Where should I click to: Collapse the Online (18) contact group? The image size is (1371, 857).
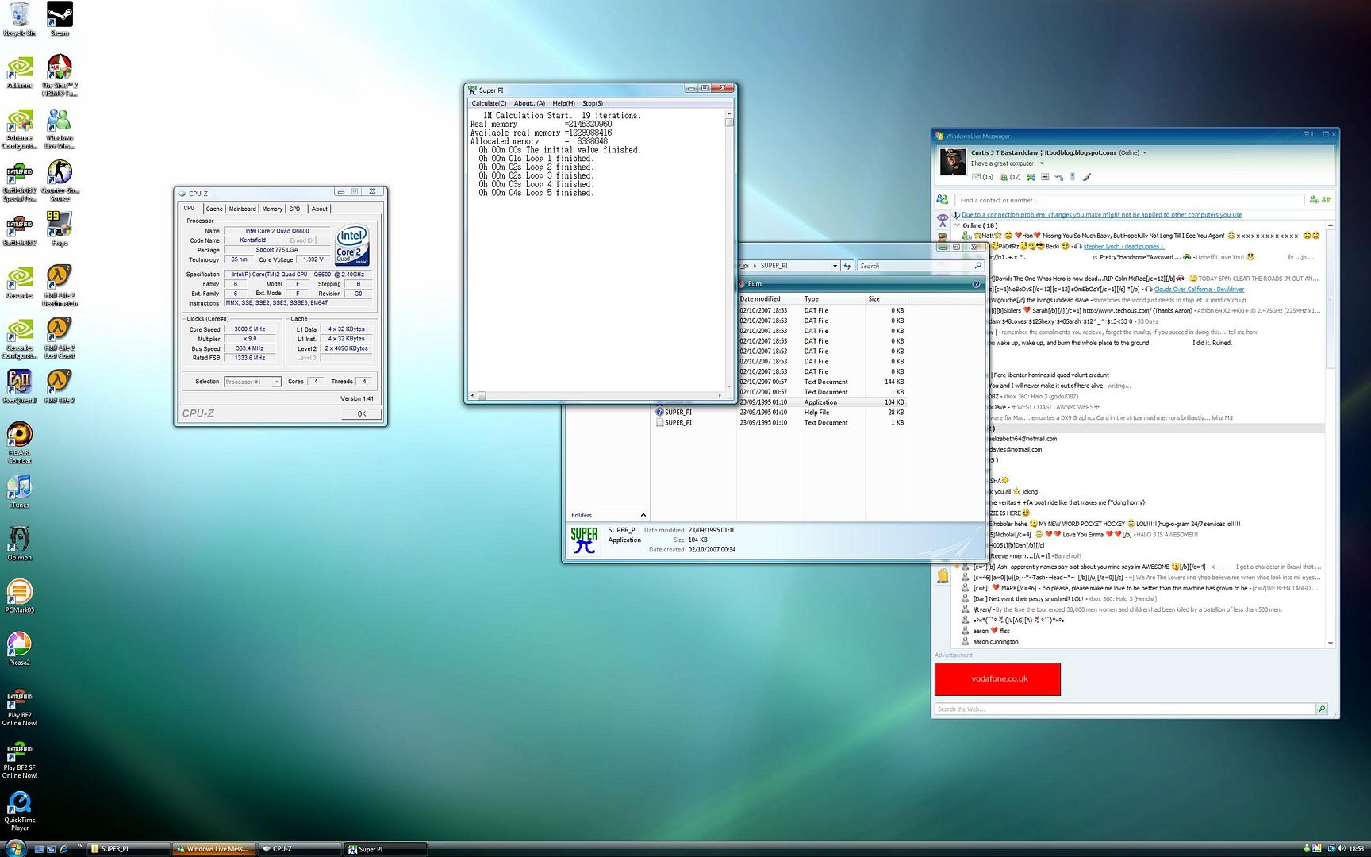coord(958,225)
